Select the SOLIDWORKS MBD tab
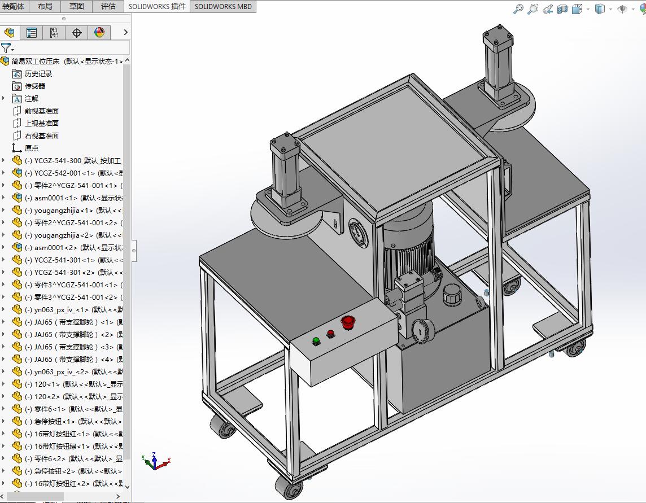Screen dimensions: 646x503 pos(223,7)
